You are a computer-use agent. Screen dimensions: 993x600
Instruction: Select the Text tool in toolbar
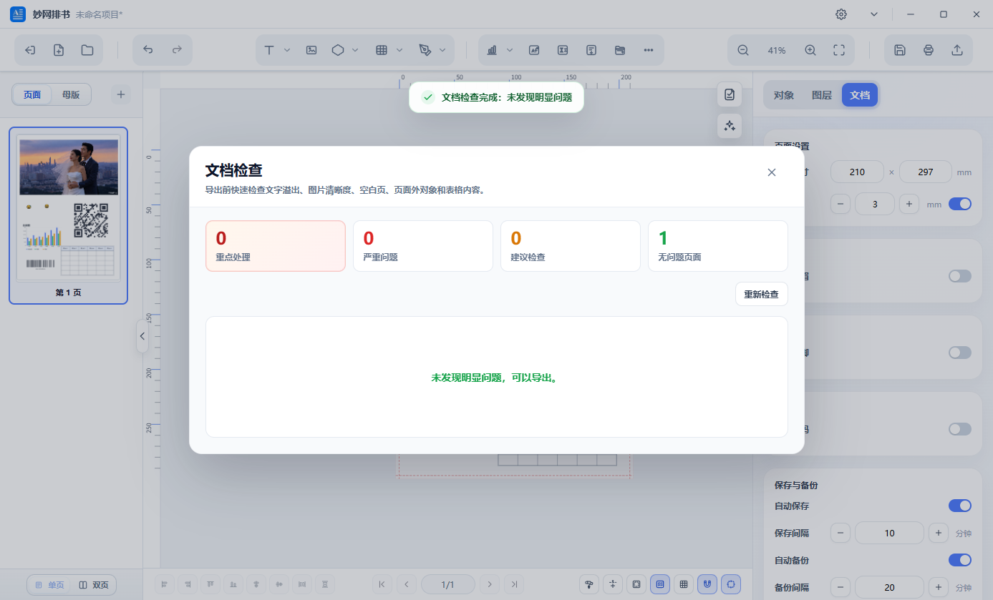tap(269, 50)
